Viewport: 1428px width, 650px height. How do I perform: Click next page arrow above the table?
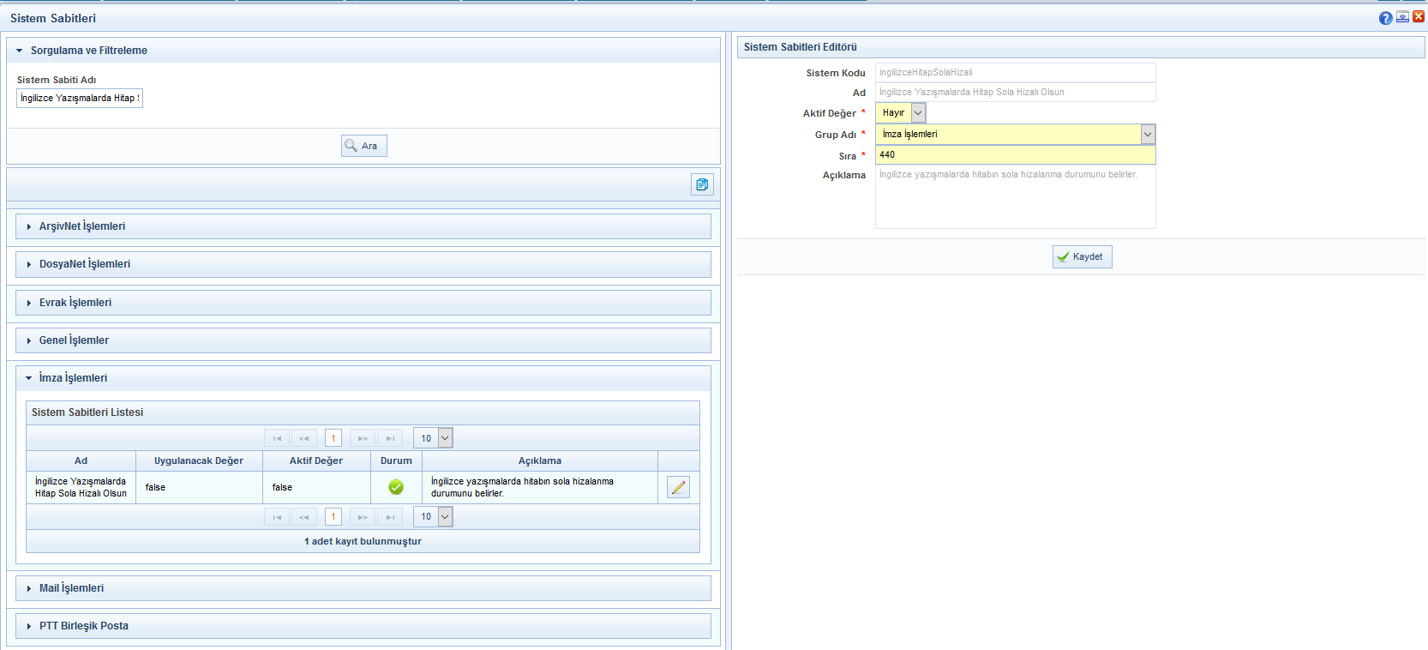(363, 438)
